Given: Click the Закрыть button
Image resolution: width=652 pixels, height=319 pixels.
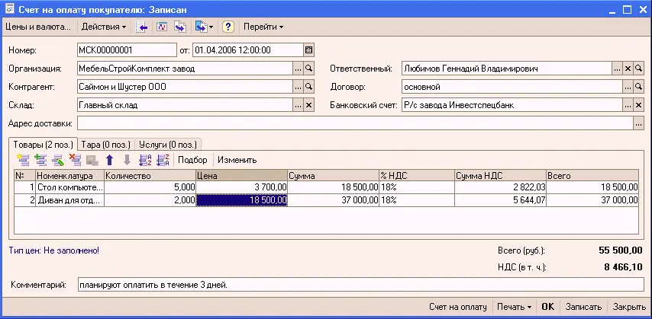Looking at the screenshot, I should [629, 307].
